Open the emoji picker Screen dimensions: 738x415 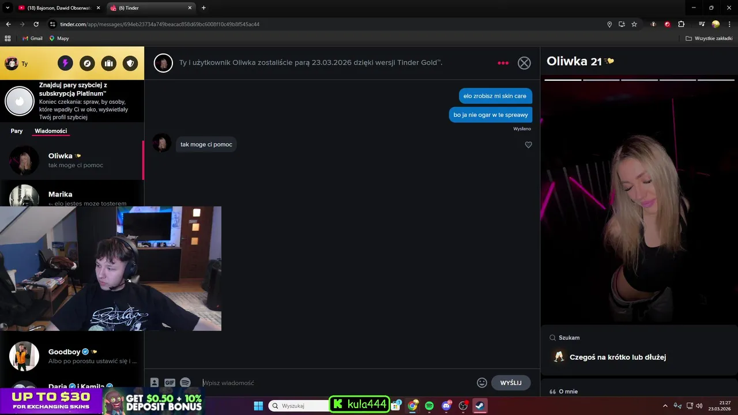click(482, 383)
